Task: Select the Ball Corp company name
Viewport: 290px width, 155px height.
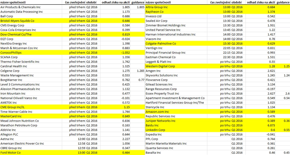Action: (x=7, y=16)
